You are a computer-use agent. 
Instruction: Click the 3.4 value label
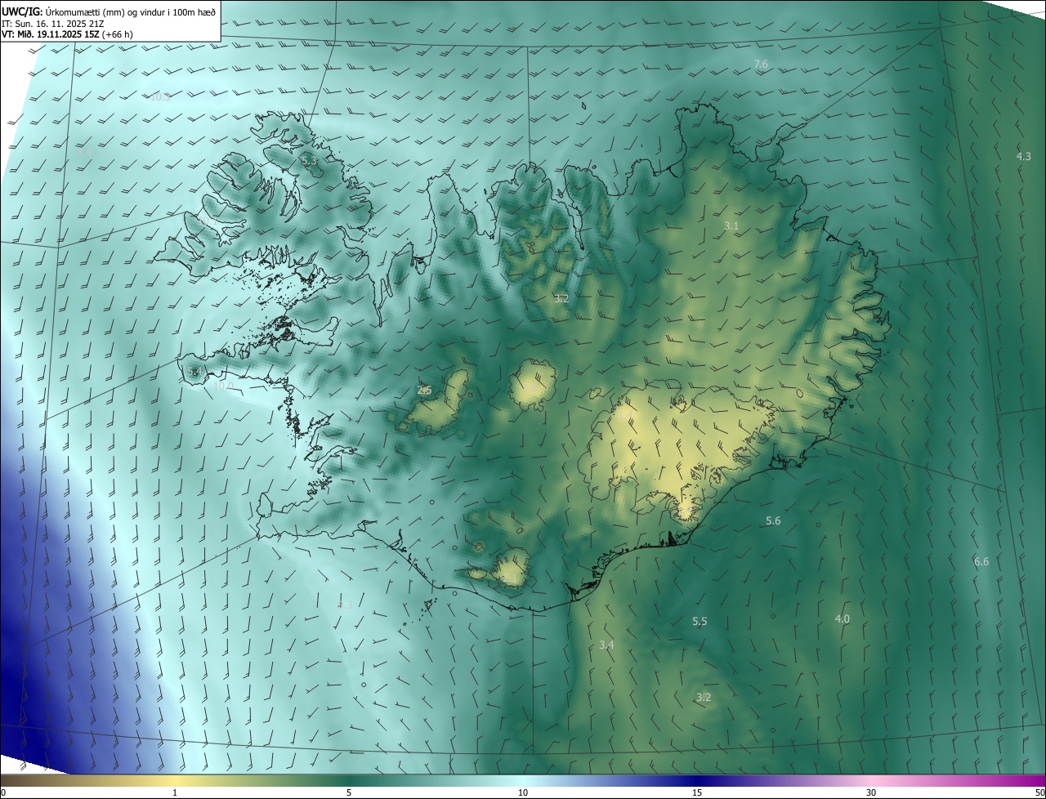click(606, 645)
